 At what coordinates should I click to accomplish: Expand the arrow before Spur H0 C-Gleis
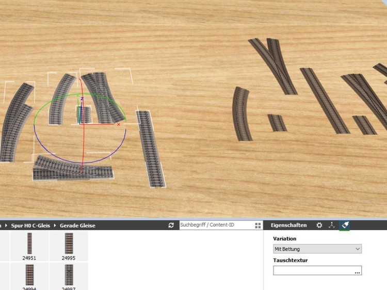pyautogui.click(x=6, y=226)
